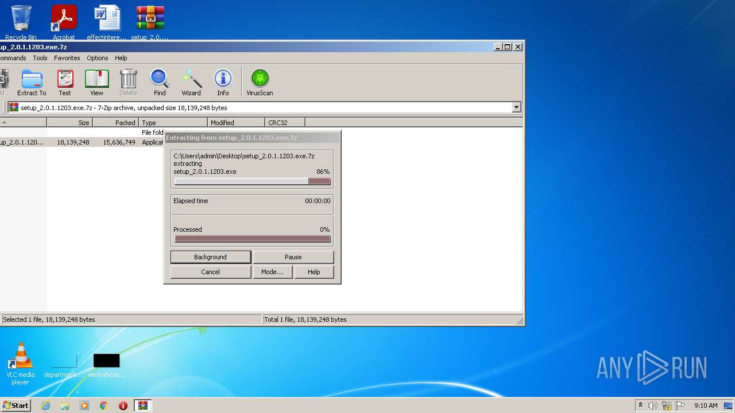Sort by CRC32 column header
Image resolution: width=735 pixels, height=413 pixels.
coord(285,122)
